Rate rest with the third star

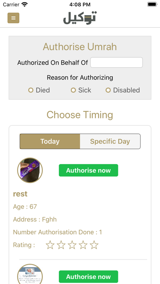tap(72, 245)
